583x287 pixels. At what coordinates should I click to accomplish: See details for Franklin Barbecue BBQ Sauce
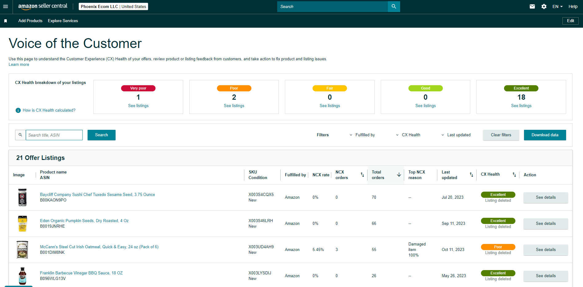click(546, 276)
